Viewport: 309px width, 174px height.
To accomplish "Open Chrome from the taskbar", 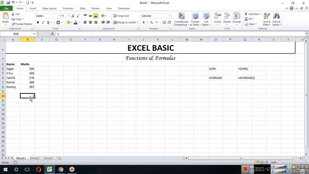I will click(x=61, y=170).
